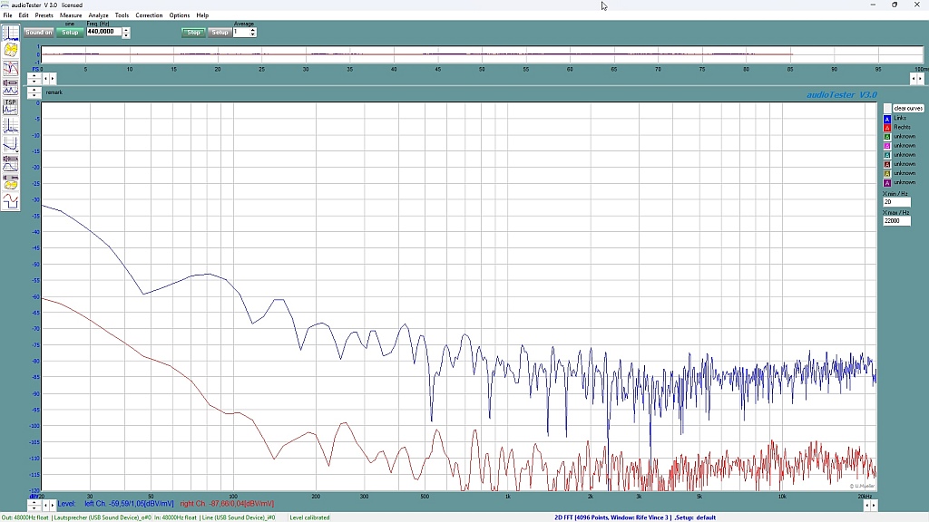The width and height of the screenshot is (929, 522).
Task: Click the Average input field
Action: (240, 32)
